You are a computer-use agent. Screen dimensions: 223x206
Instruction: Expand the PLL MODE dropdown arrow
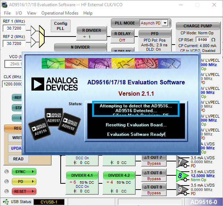(165, 23)
